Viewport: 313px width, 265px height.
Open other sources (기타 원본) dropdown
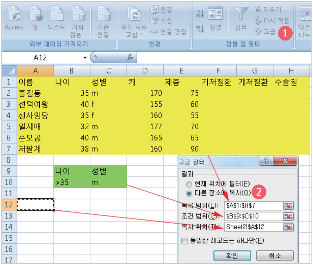(x=78, y=22)
